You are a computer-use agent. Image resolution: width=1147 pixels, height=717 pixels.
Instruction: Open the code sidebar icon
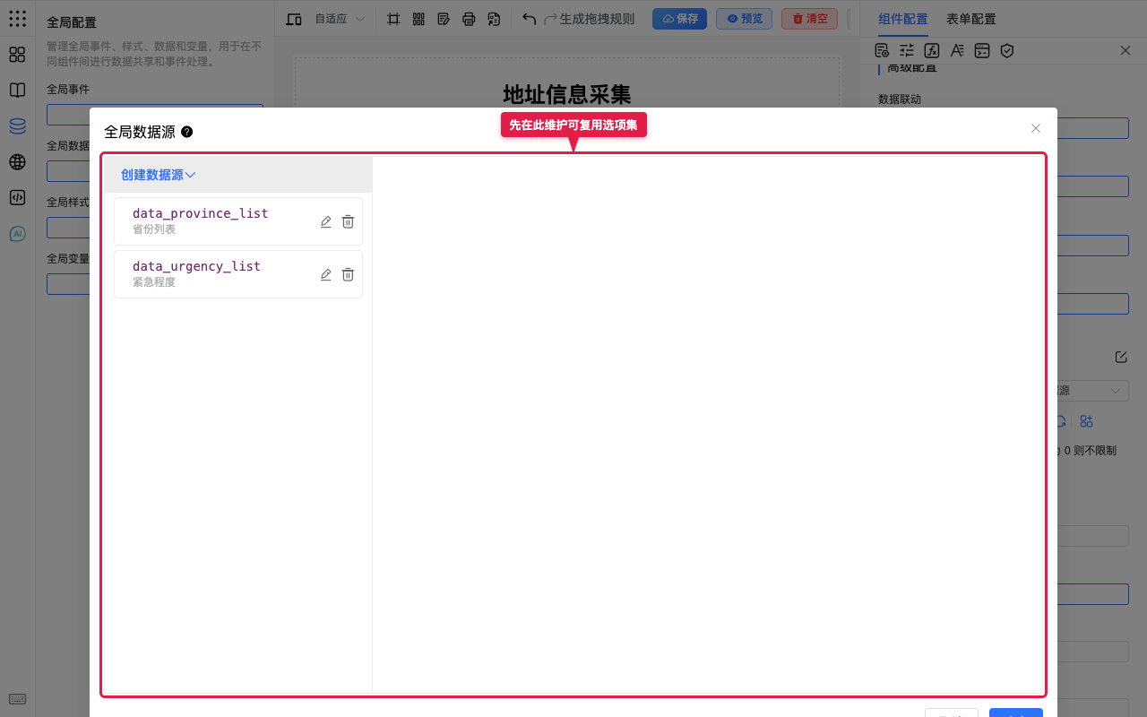(x=17, y=198)
